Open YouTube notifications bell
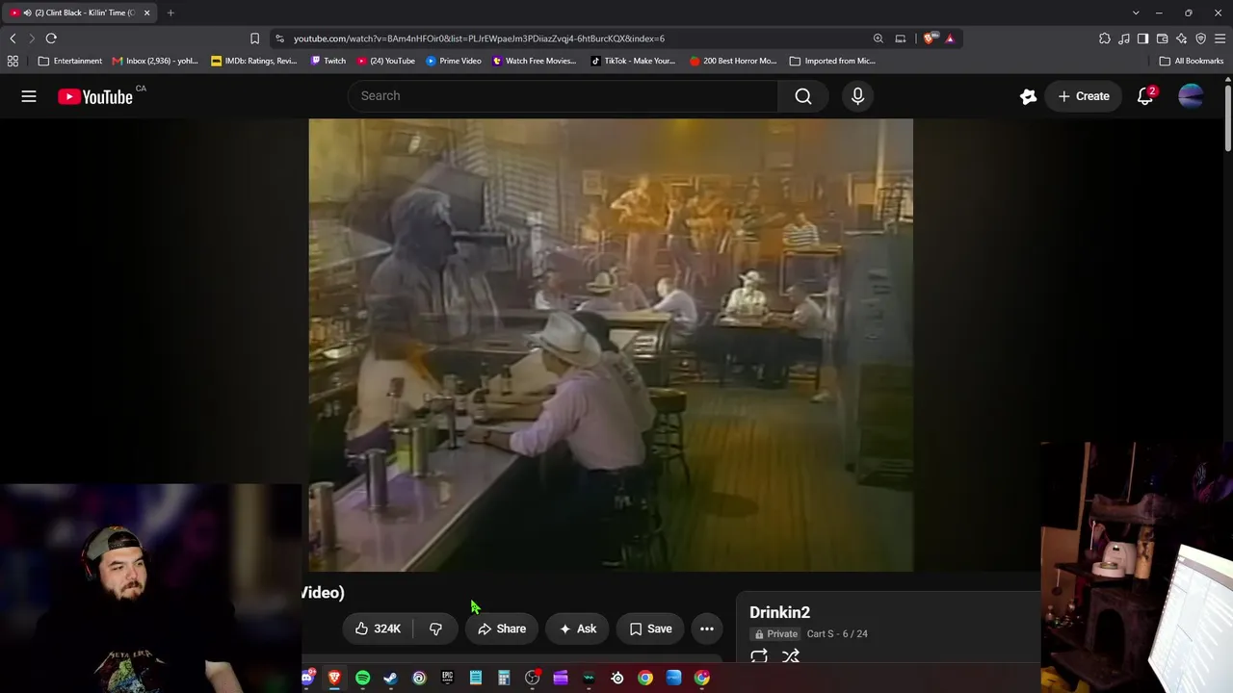 click(x=1145, y=96)
